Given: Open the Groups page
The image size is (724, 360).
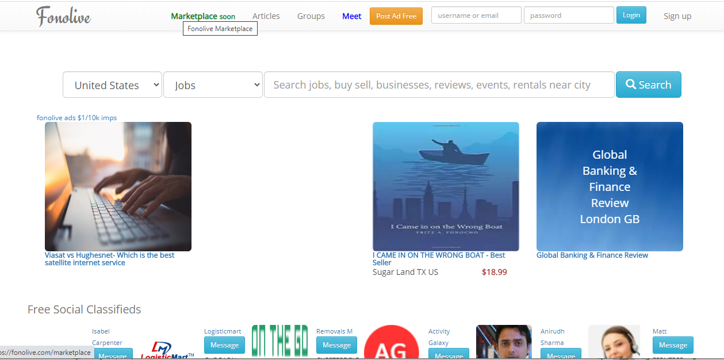Looking at the screenshot, I should (x=311, y=16).
